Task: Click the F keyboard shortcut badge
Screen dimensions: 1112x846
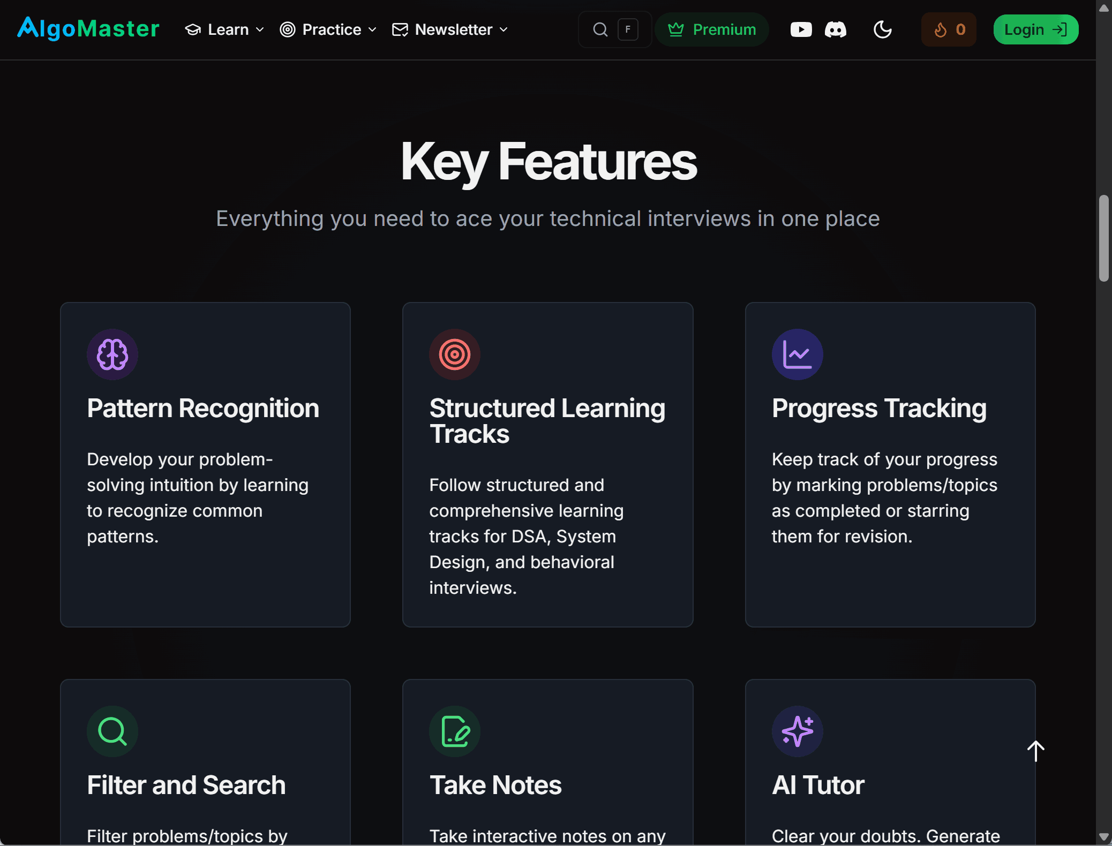Action: point(628,29)
